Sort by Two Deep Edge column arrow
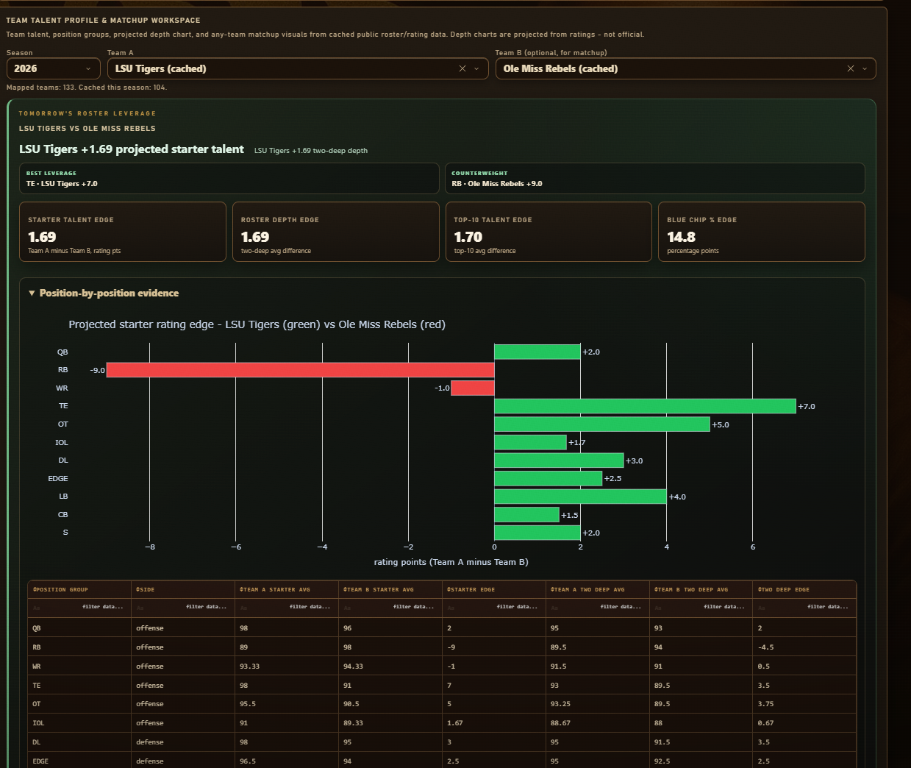Image resolution: width=911 pixels, height=768 pixels. coord(760,589)
